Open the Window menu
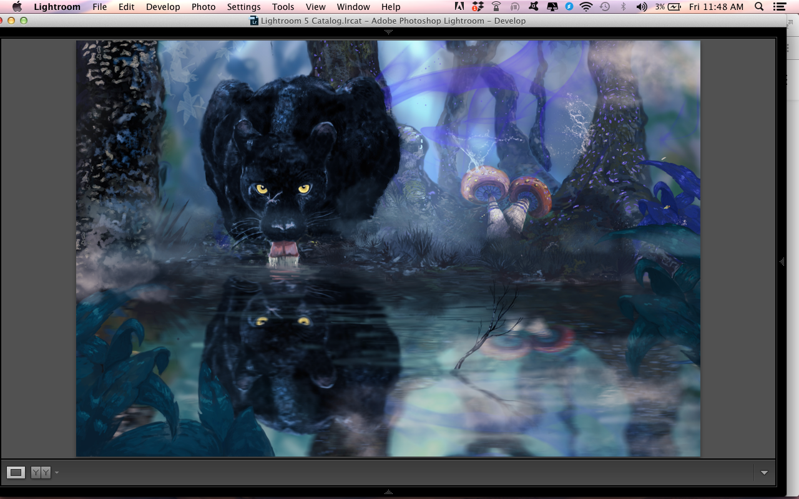 [x=353, y=7]
